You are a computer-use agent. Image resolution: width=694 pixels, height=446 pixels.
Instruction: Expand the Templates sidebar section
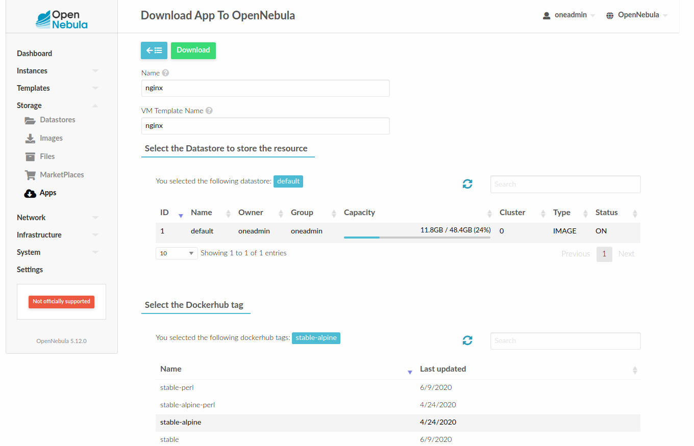point(95,88)
